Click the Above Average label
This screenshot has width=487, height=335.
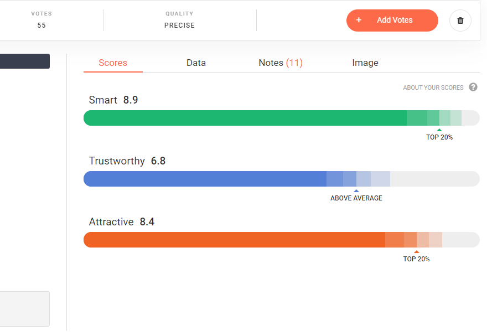pos(356,198)
